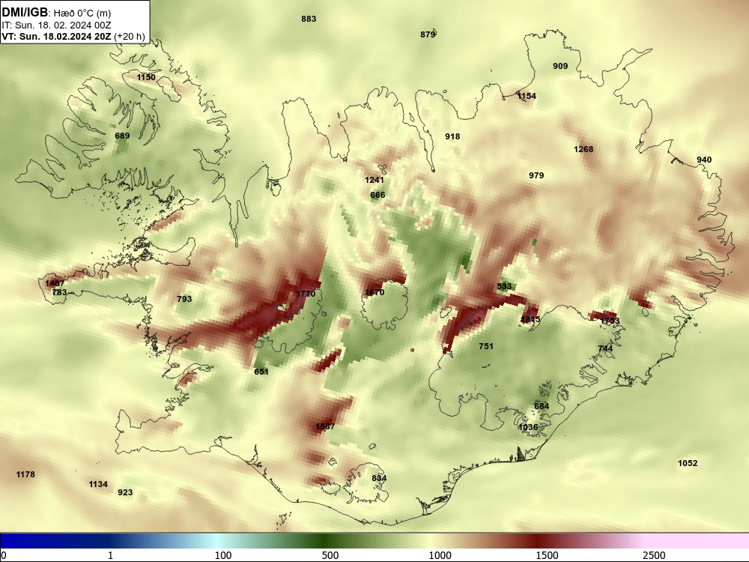Click the 1500 tick on the color scale
The height and width of the screenshot is (562, 749).
[x=547, y=555]
